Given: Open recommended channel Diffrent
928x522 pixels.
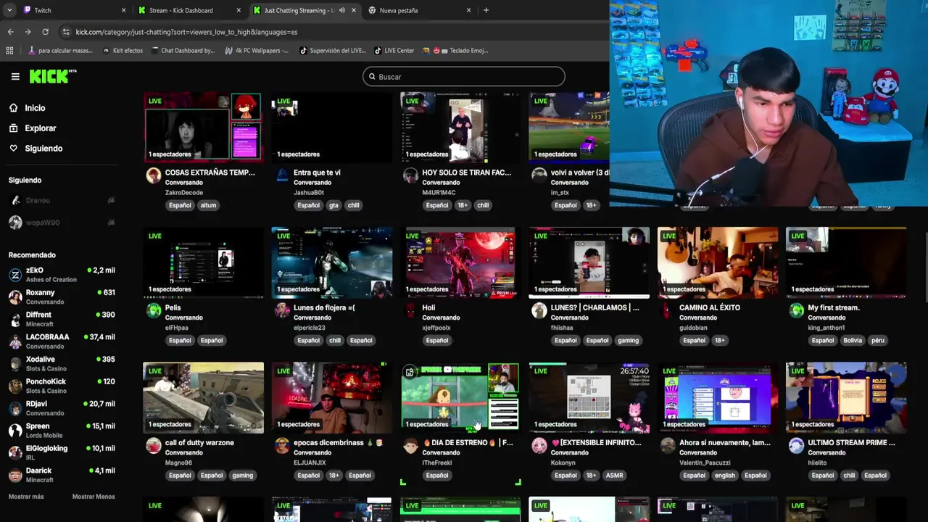Looking at the screenshot, I should [x=62, y=320].
